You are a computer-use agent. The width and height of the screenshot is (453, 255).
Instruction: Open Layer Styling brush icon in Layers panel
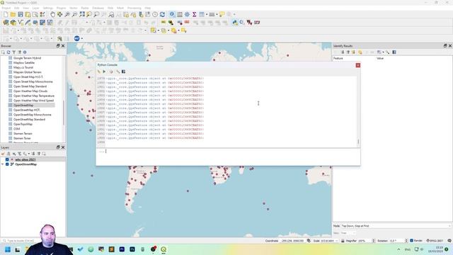[3, 154]
